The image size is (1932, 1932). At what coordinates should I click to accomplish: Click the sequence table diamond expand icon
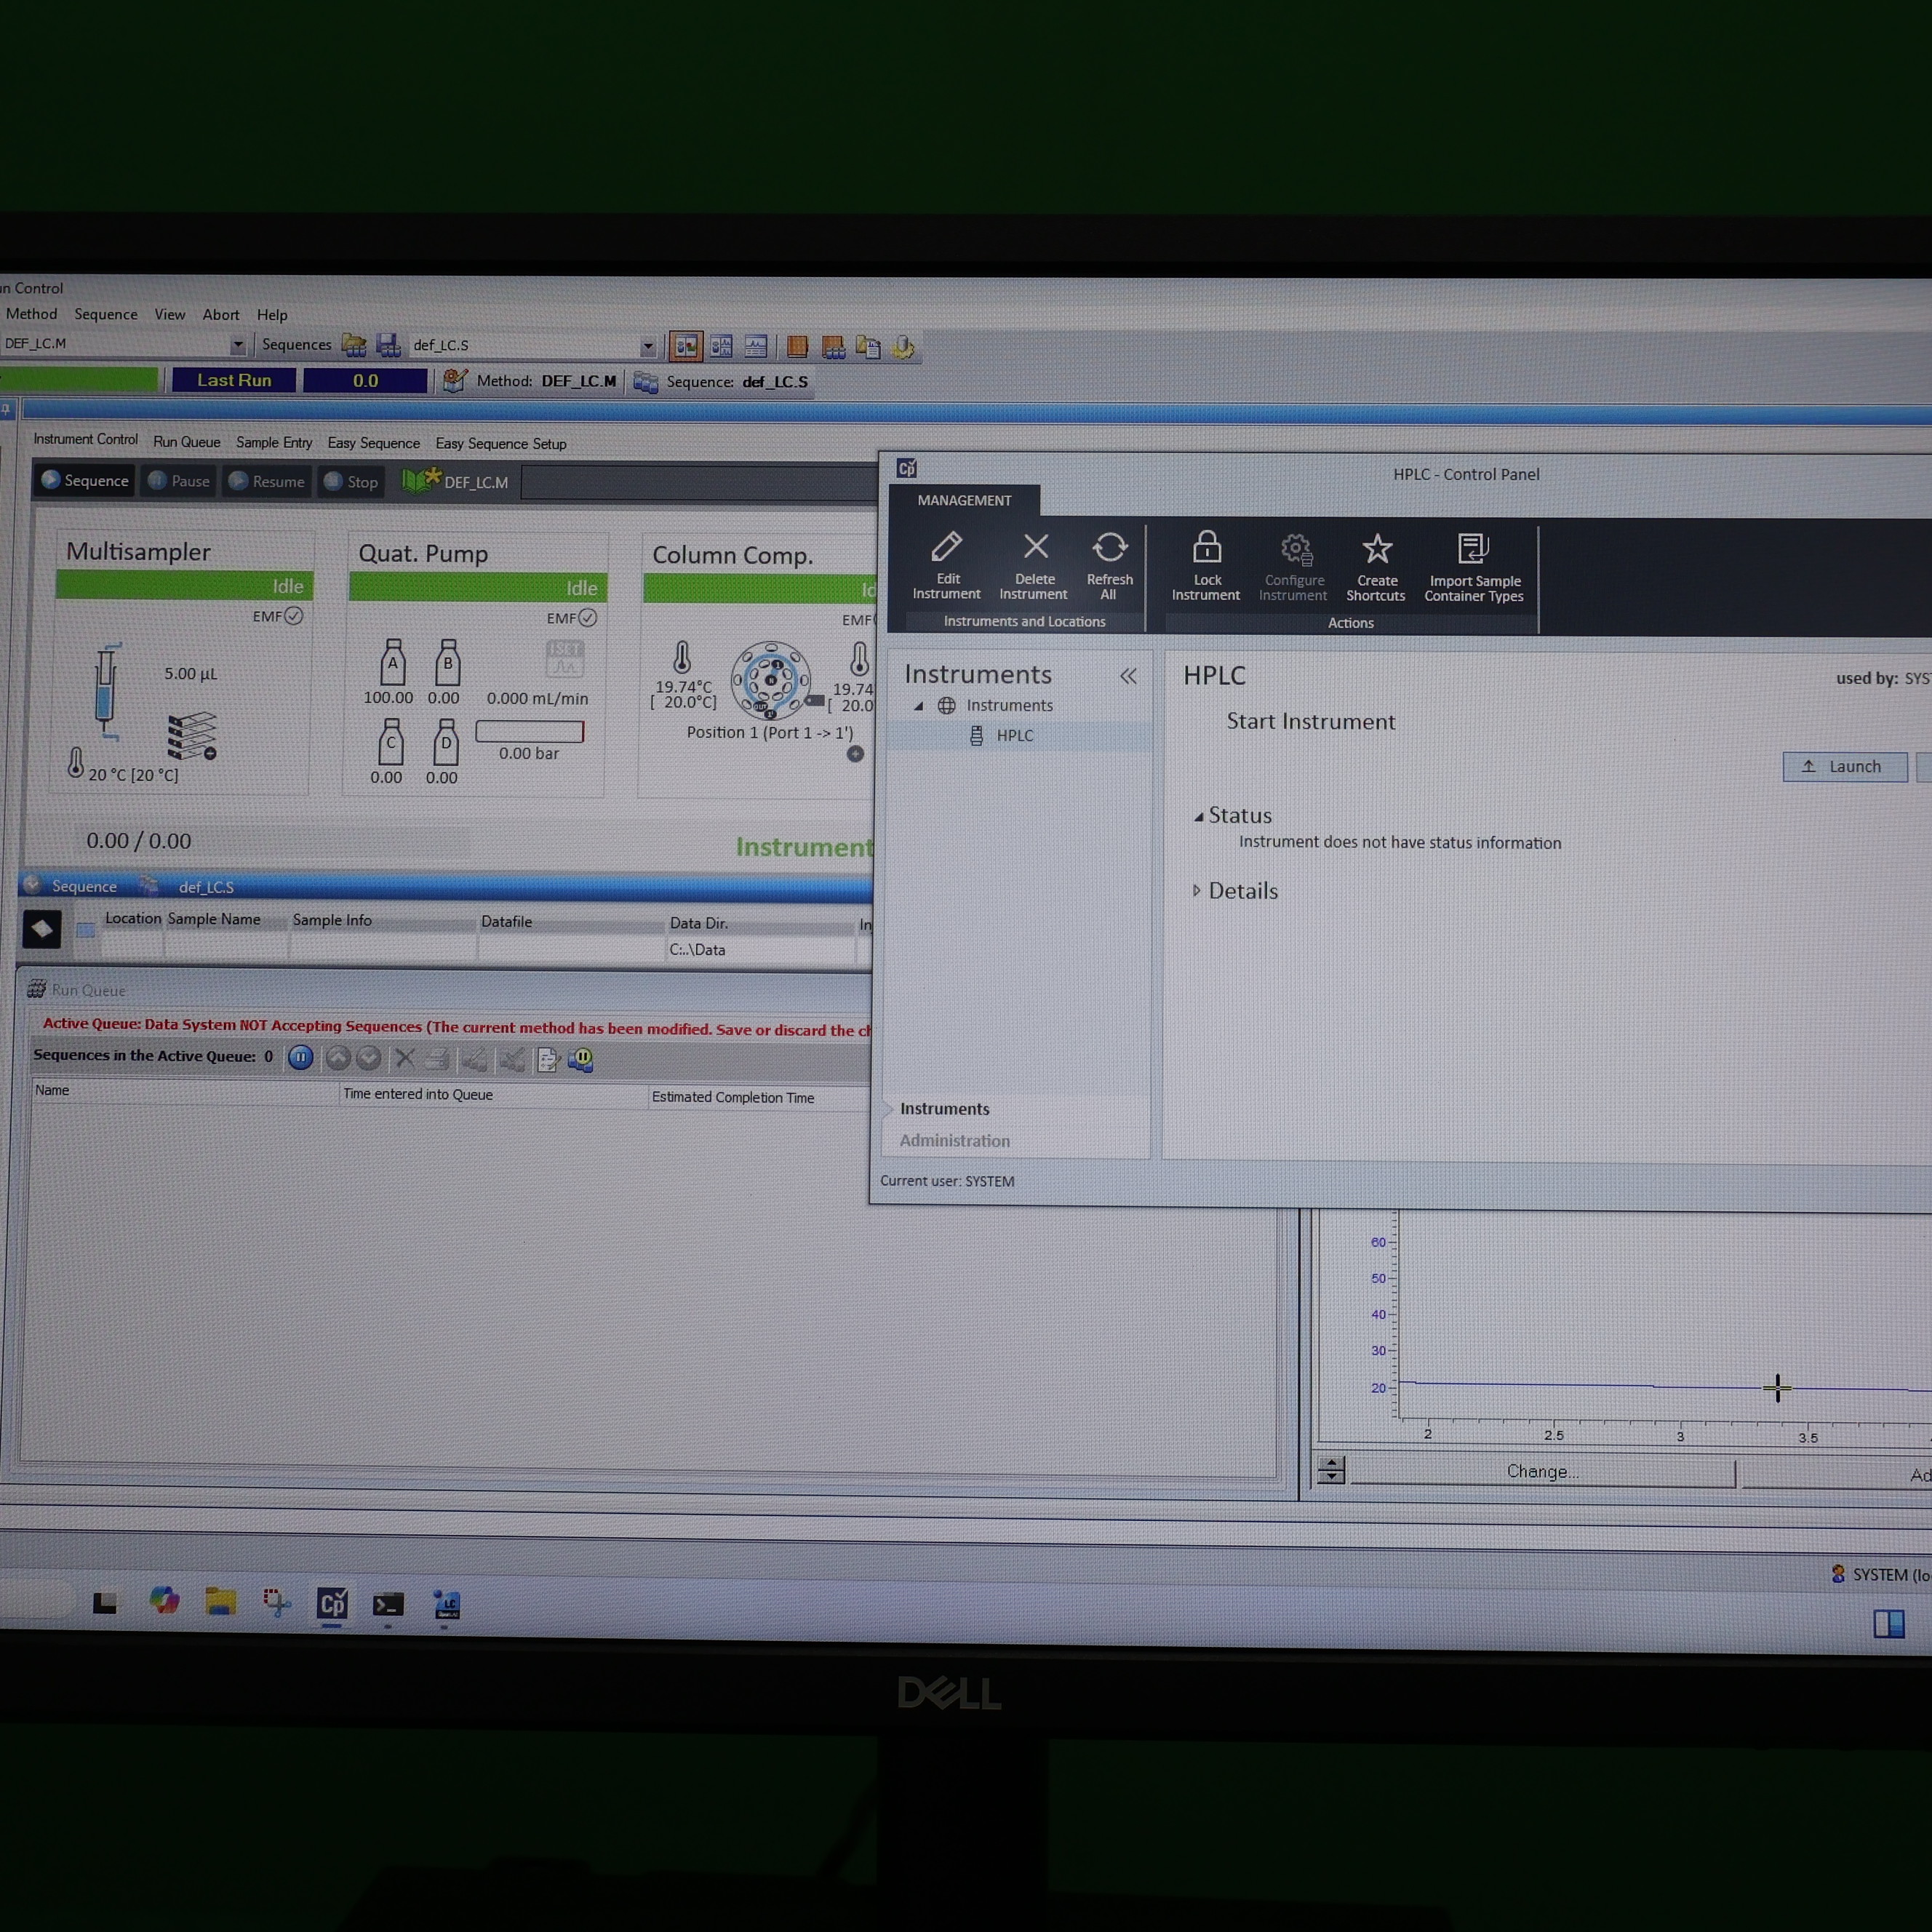click(x=42, y=929)
